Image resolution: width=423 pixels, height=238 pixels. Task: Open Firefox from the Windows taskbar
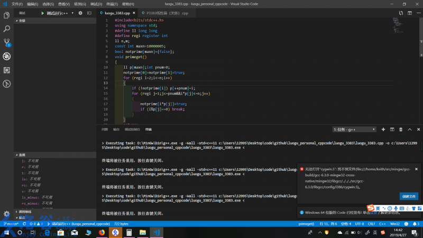pos(102,232)
